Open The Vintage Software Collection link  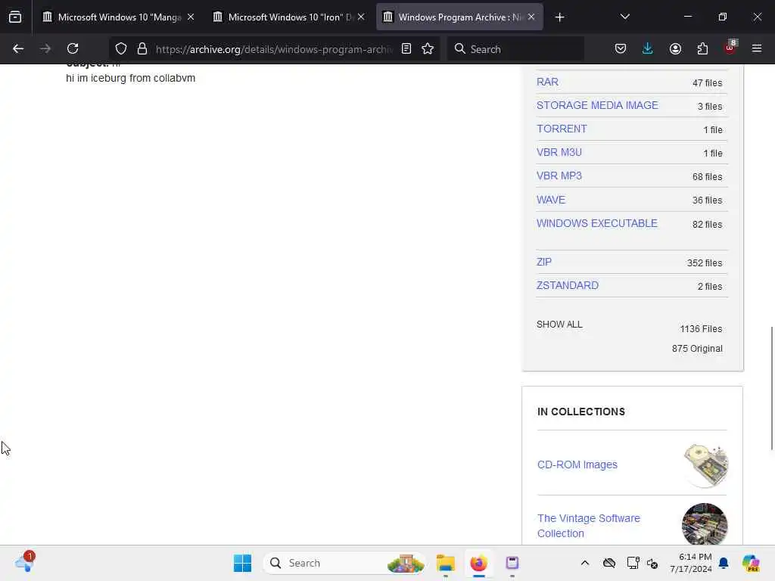click(x=589, y=526)
